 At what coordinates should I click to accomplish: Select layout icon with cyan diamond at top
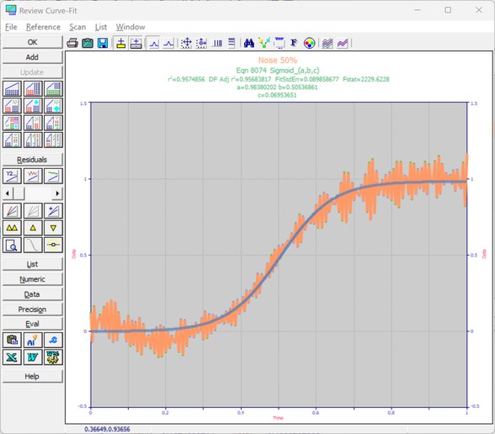coord(33,106)
